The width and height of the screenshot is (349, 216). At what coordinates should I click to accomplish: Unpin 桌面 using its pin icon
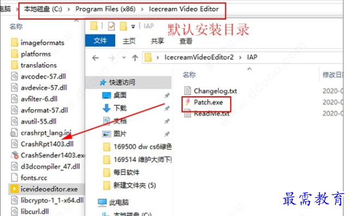pyautogui.click(x=167, y=95)
